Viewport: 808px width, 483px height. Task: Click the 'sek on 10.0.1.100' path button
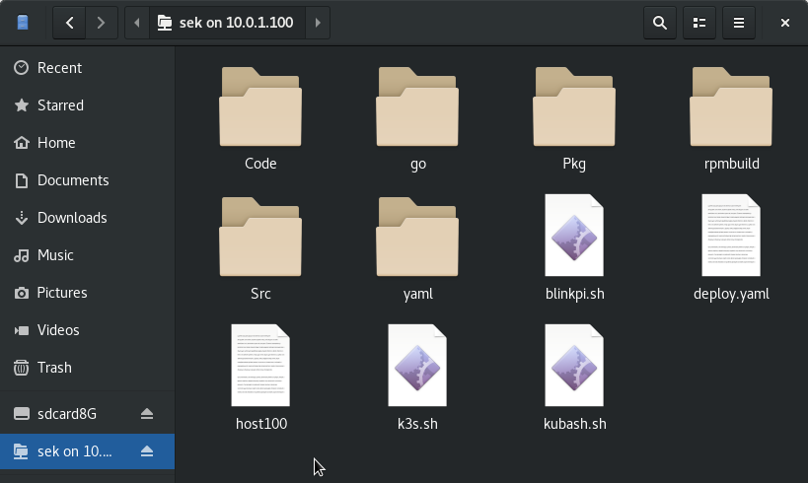pyautogui.click(x=226, y=23)
